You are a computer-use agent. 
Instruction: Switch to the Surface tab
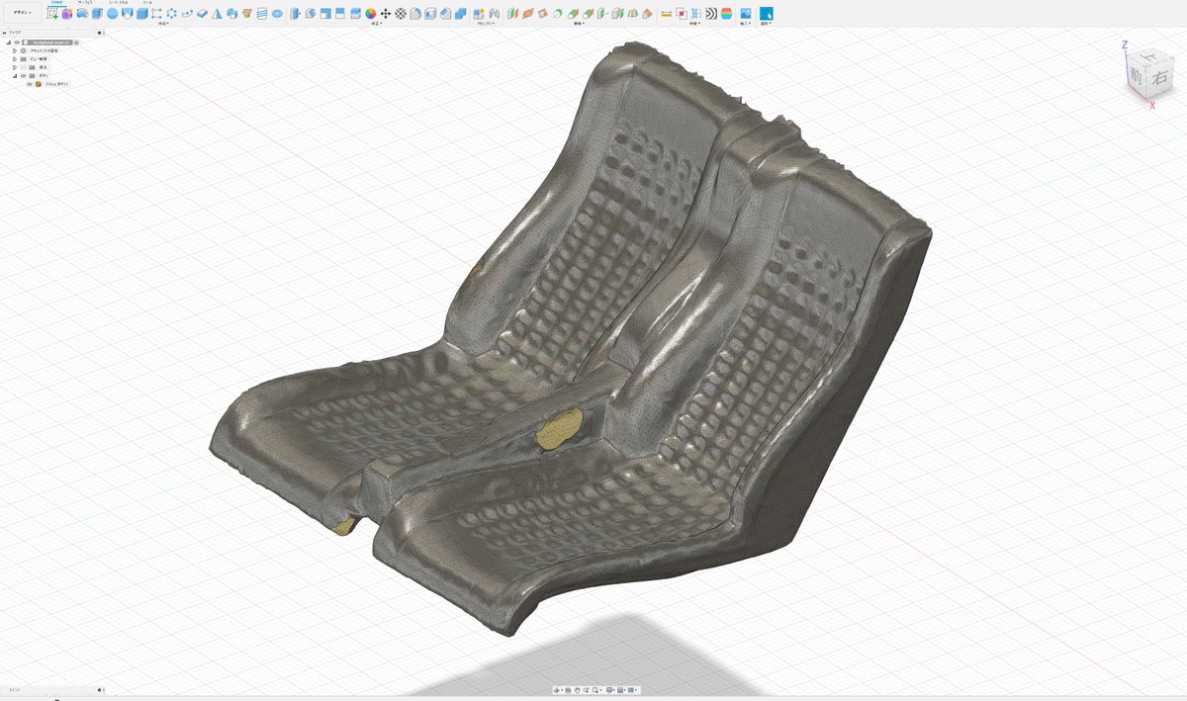click(84, 3)
